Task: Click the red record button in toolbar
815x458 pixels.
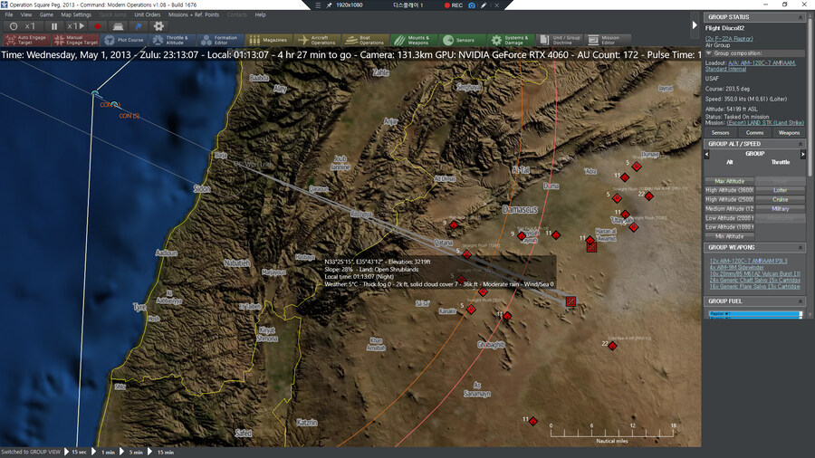Action: point(97,26)
